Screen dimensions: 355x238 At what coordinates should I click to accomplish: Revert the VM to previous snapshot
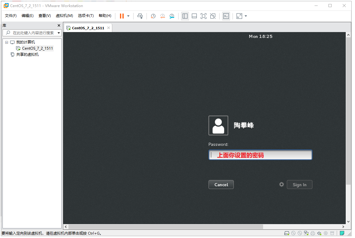[x=163, y=16]
